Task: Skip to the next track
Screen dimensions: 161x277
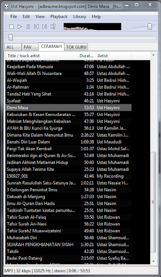Action: [x=45, y=27]
